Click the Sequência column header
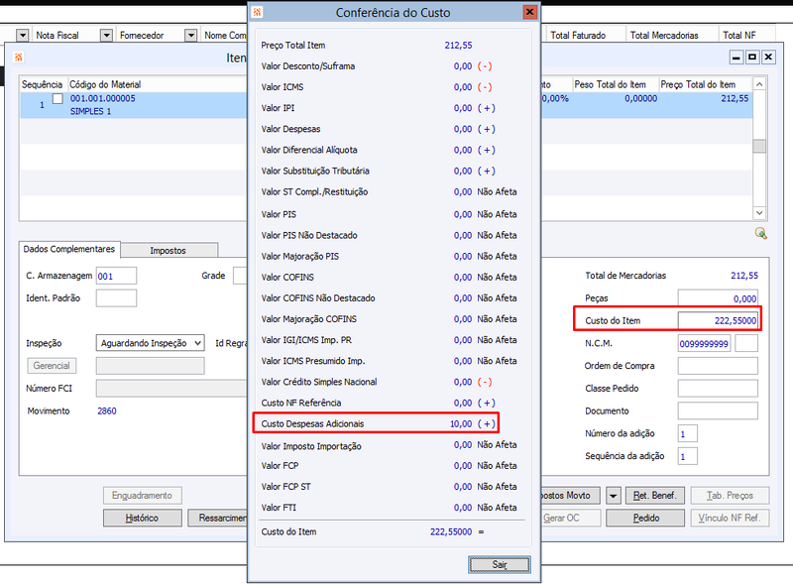 pos(42,84)
